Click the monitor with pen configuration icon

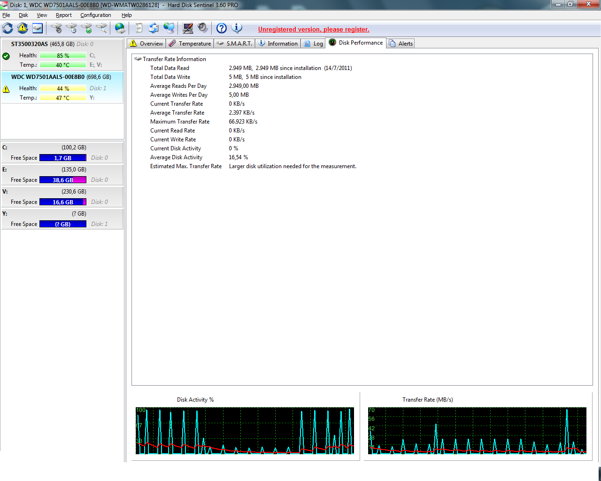[188, 28]
